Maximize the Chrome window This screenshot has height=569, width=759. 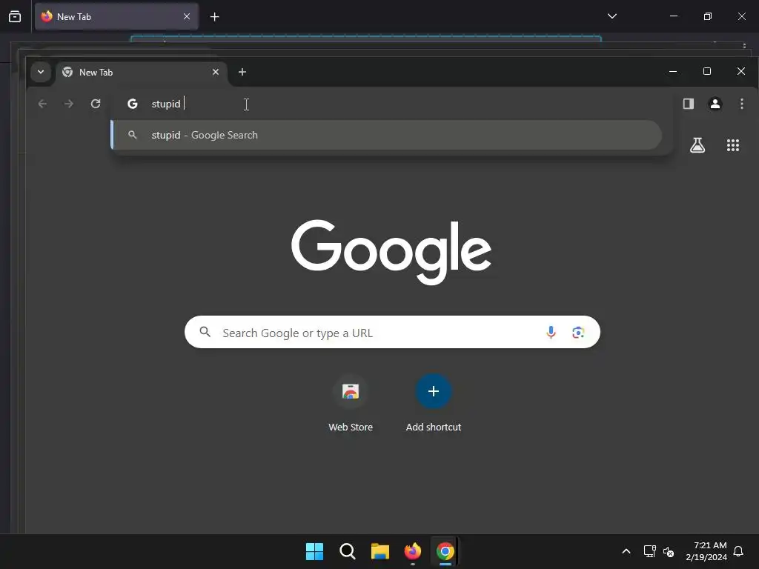click(706, 71)
